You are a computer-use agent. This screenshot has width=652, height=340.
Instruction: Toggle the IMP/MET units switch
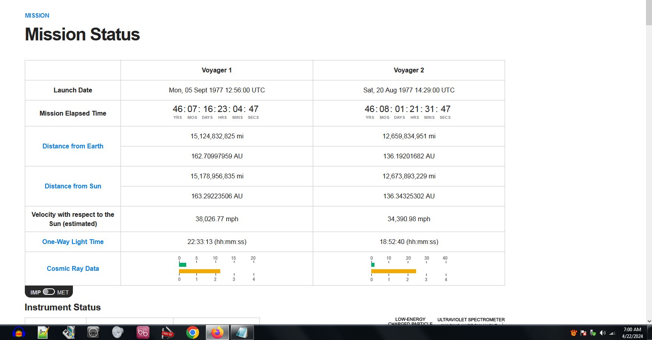click(x=49, y=292)
